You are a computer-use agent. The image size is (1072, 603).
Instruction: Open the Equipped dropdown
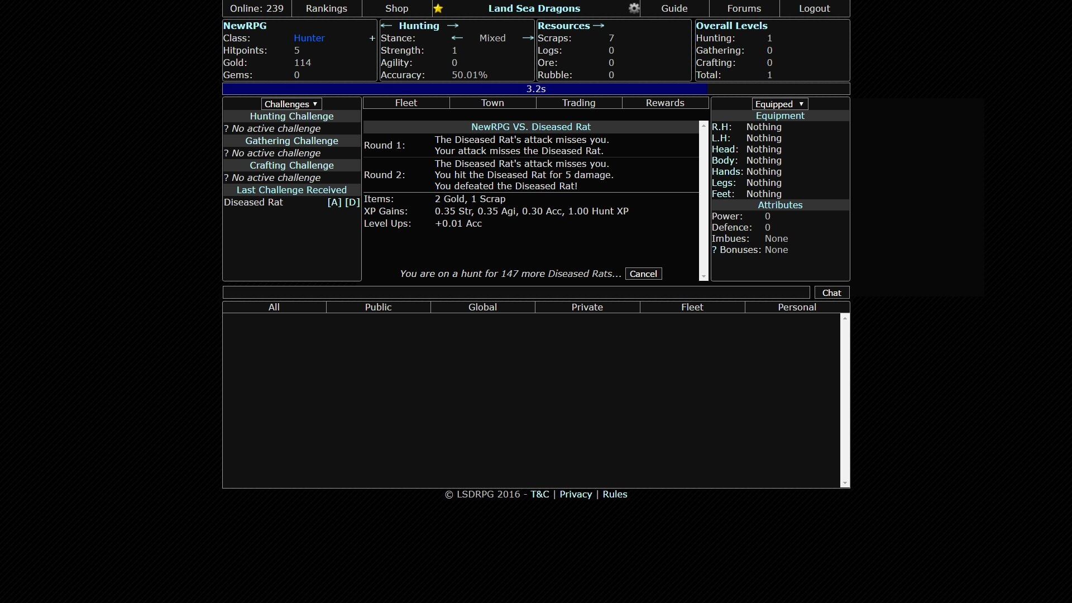click(x=779, y=104)
